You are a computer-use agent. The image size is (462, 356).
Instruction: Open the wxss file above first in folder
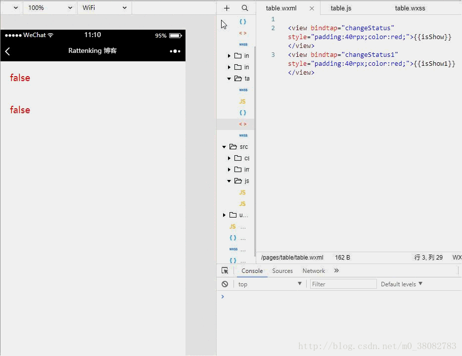coord(243,44)
